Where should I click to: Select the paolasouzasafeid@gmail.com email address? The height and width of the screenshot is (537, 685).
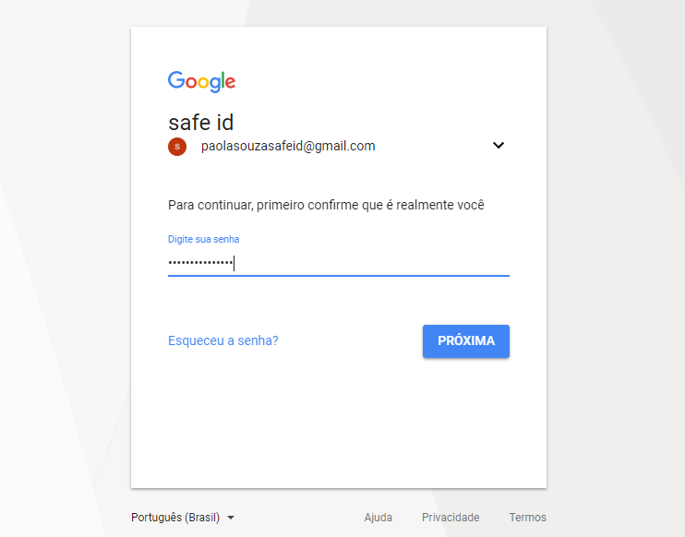288,146
